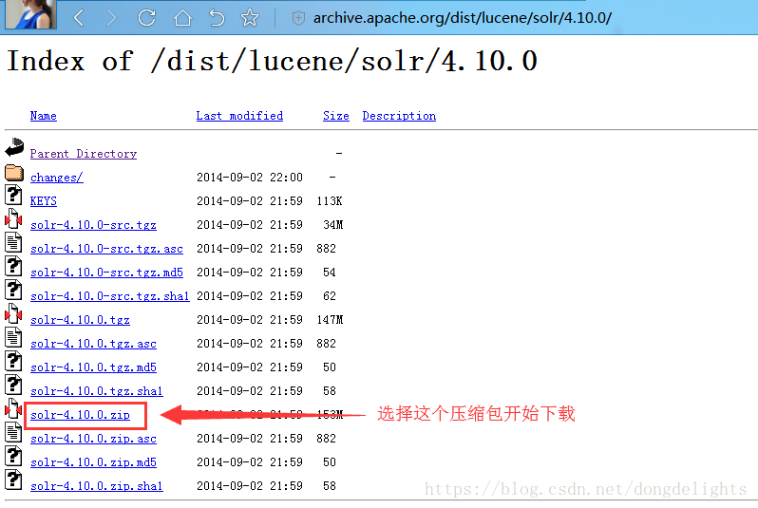
Task: Click the profile avatar thumbnail in browser
Action: pyautogui.click(x=31, y=14)
